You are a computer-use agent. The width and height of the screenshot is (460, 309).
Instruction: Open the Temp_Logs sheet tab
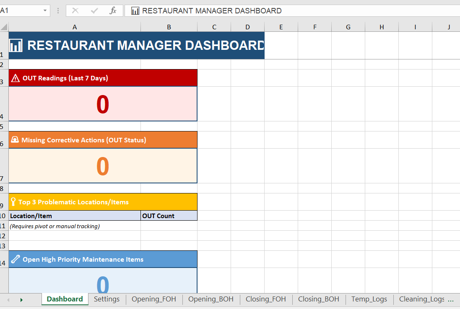pos(369,299)
